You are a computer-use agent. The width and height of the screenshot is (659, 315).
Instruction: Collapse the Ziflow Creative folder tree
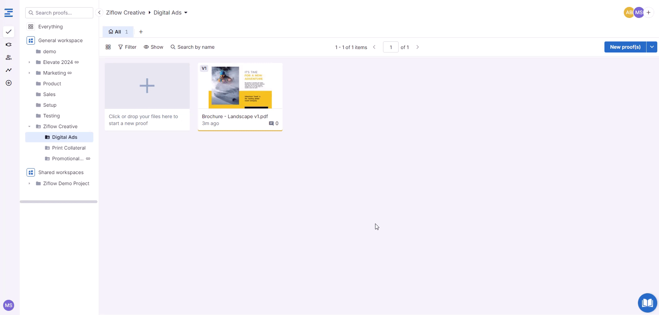click(29, 126)
